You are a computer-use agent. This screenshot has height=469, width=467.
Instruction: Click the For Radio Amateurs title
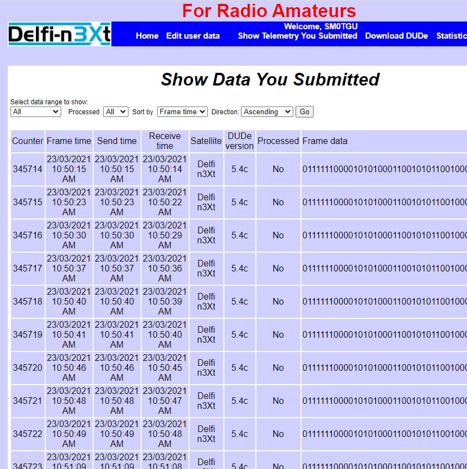(269, 11)
